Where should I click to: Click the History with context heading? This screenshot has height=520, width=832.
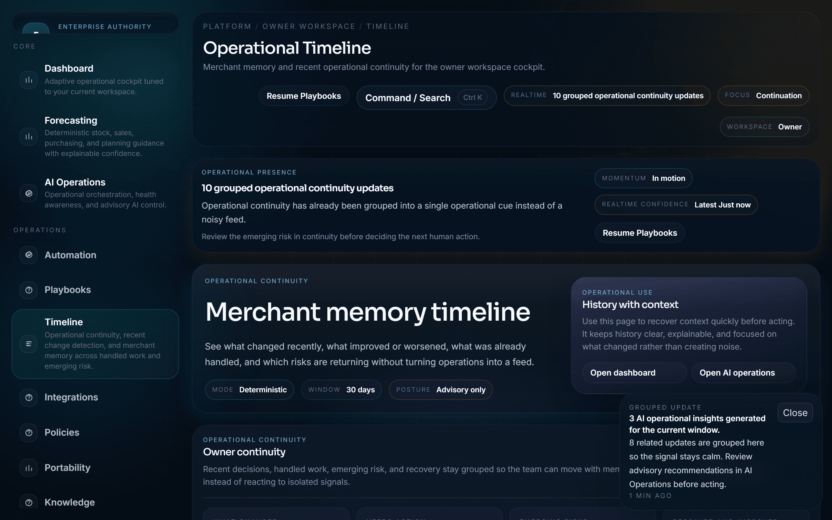630,305
